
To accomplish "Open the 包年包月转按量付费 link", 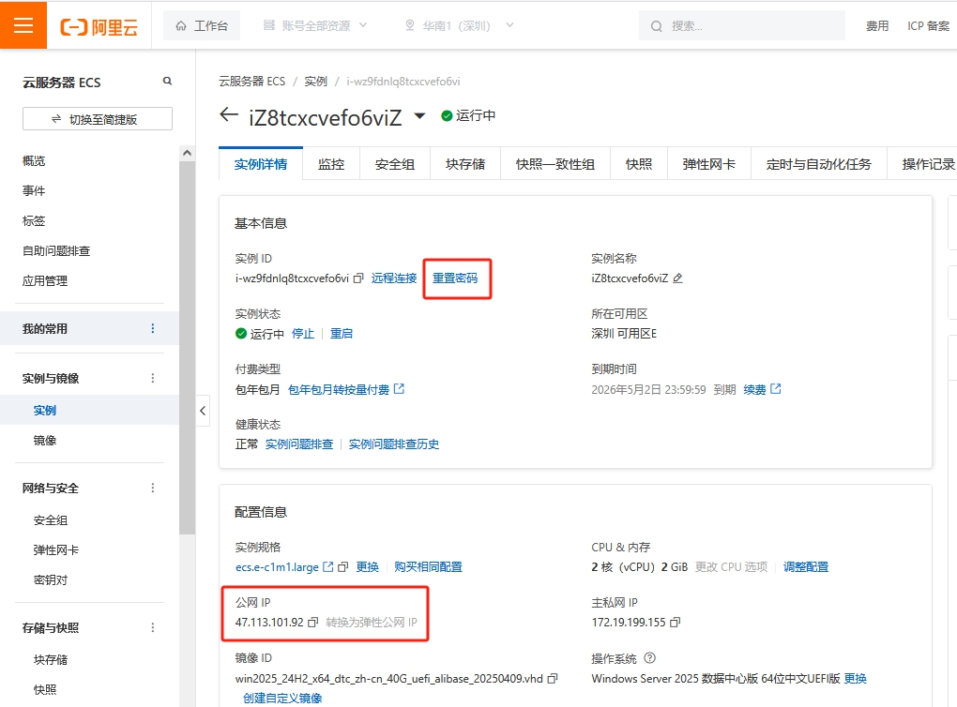I will tap(346, 389).
